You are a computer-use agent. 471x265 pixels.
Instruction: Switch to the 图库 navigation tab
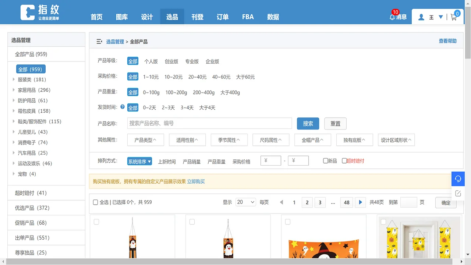(121, 17)
